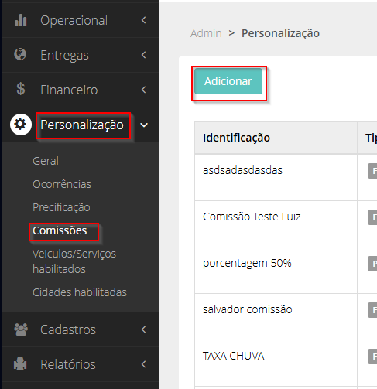Open the Geral submenu item
This screenshot has height=389, width=377.
pyautogui.click(x=46, y=161)
